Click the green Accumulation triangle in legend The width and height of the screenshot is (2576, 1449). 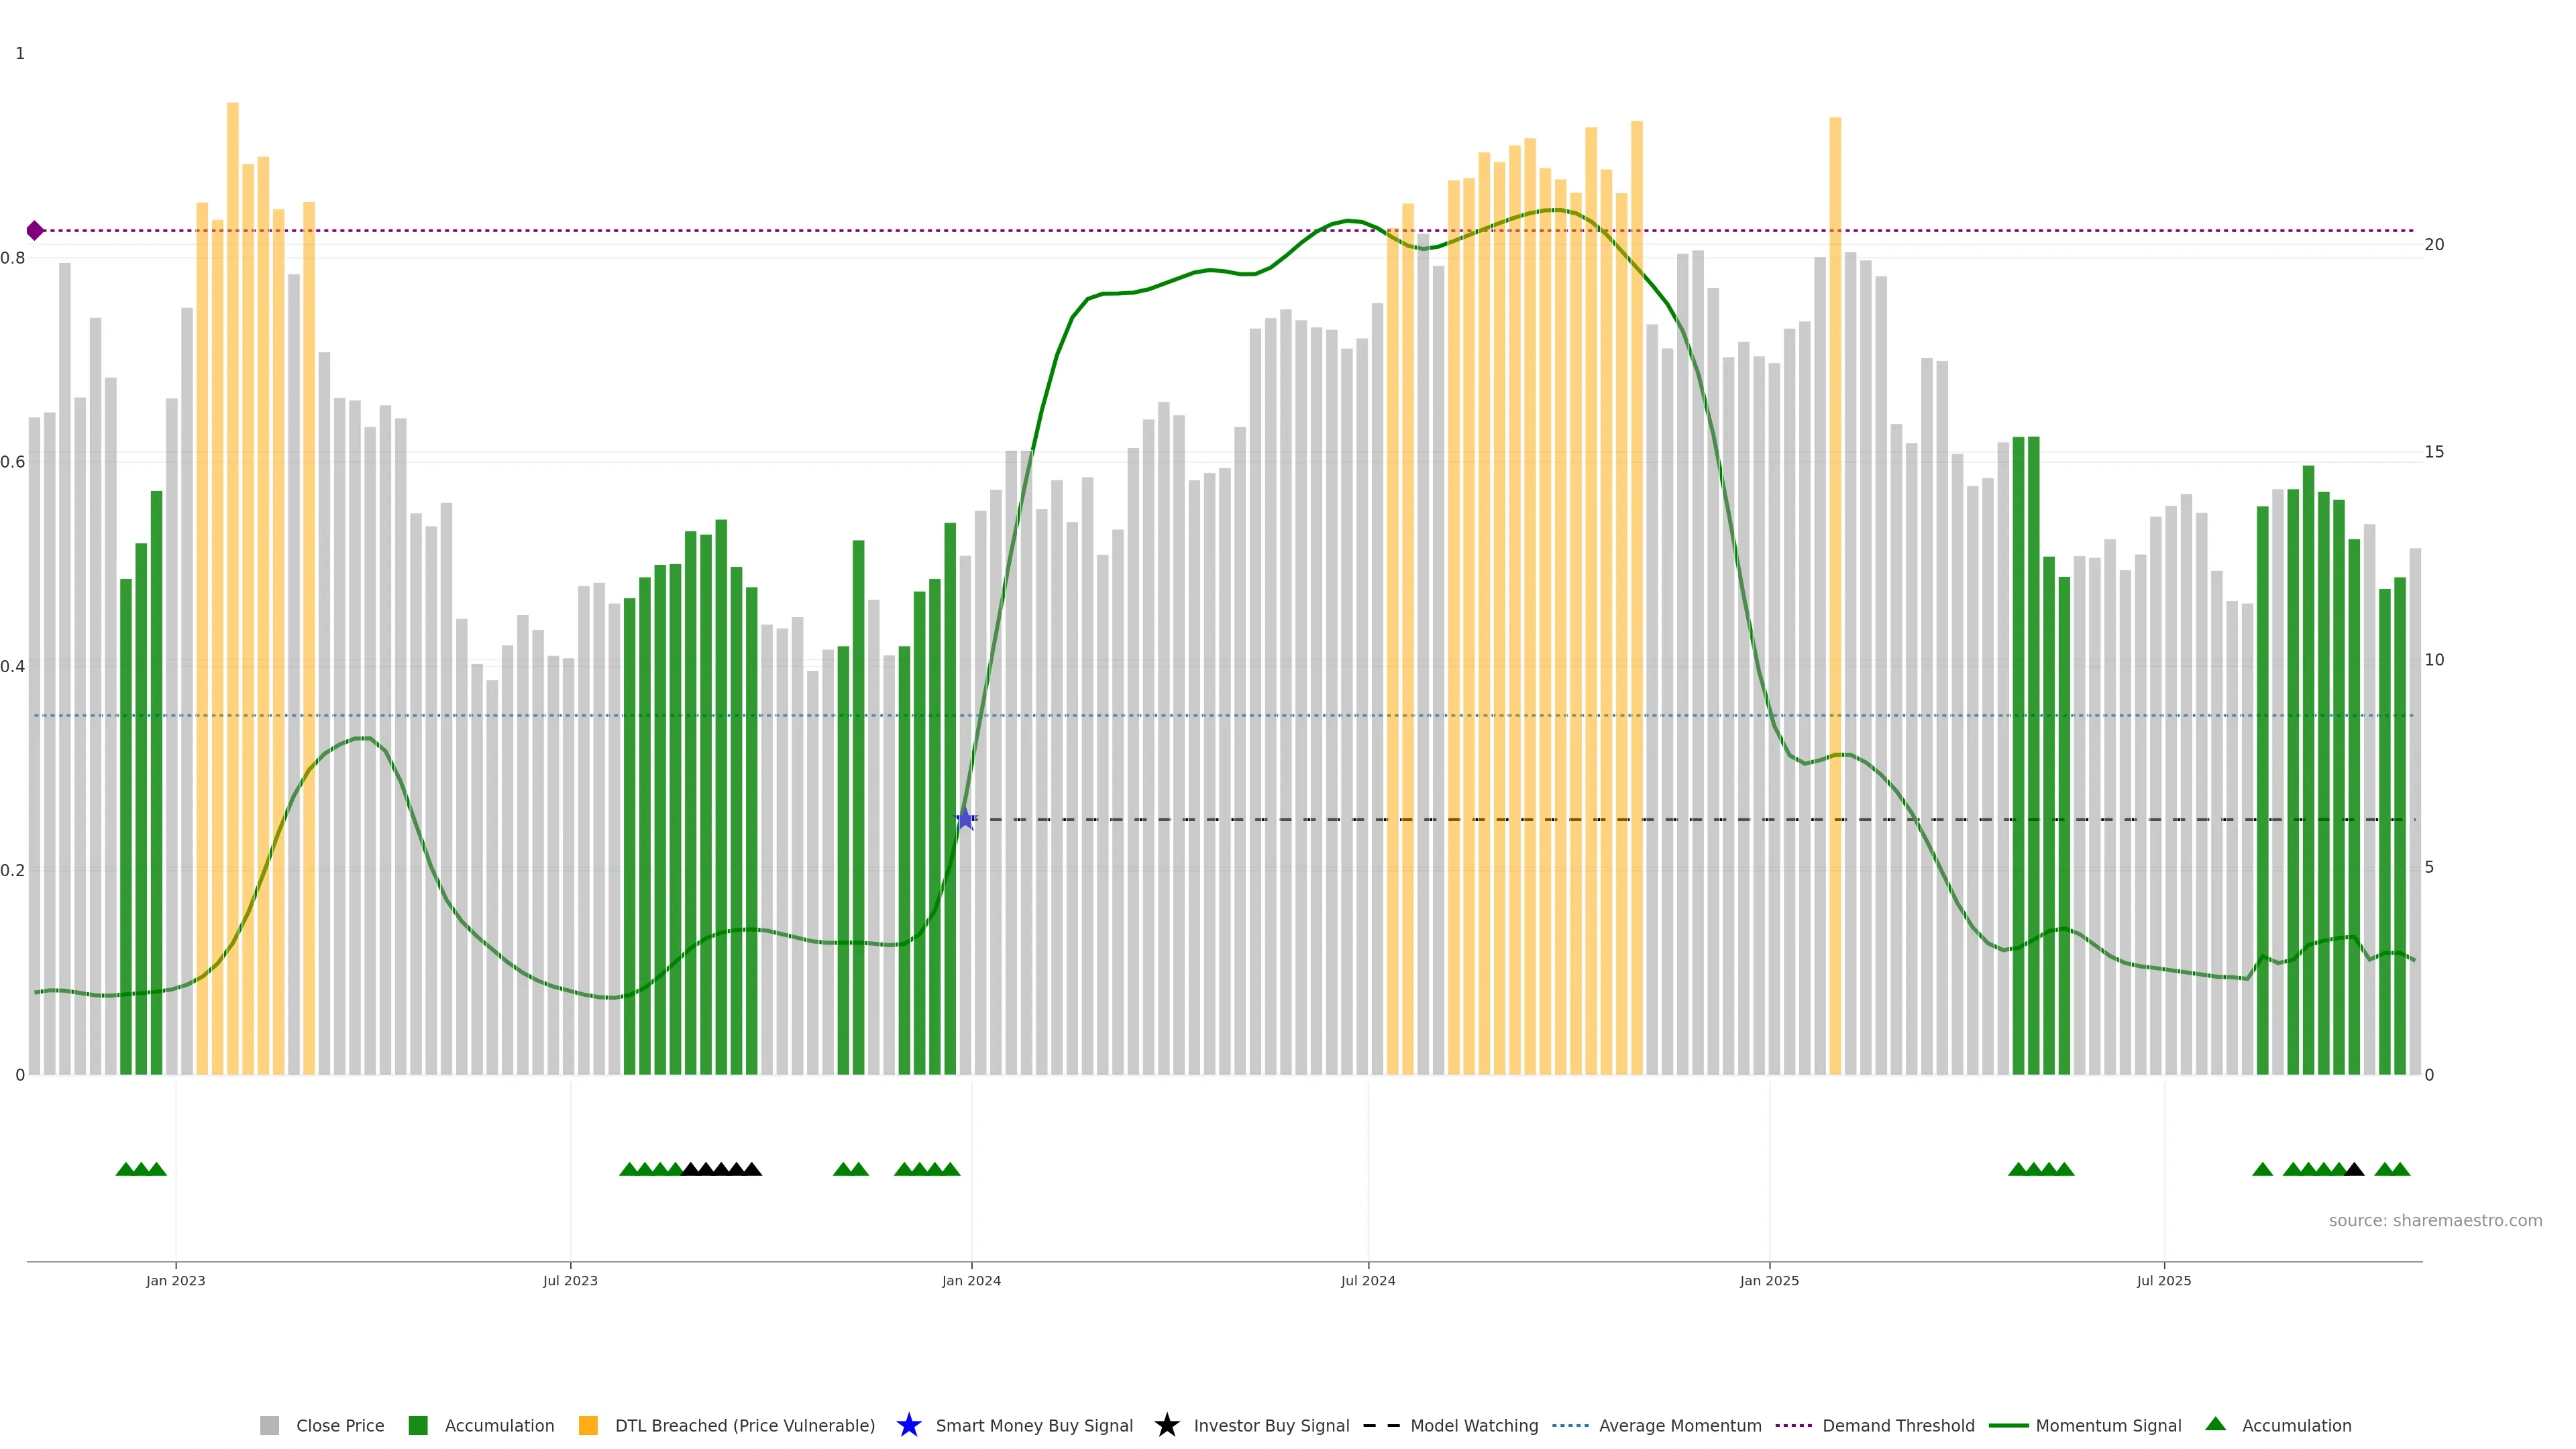(2215, 1424)
